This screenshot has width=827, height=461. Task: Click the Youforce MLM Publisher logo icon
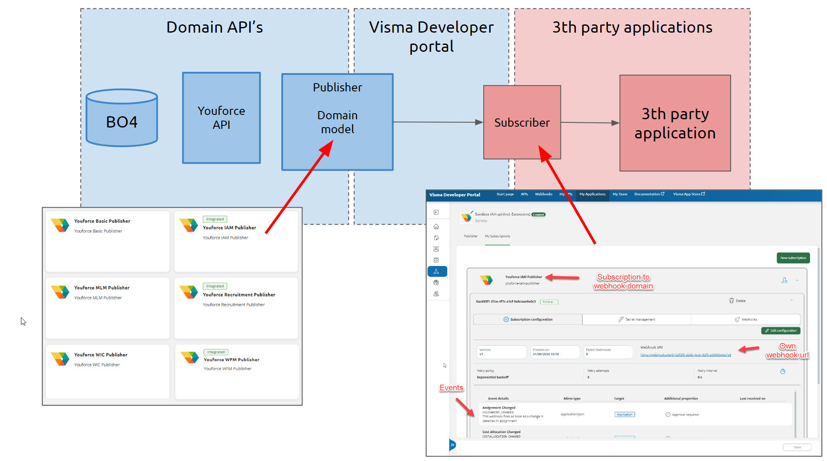[60, 292]
